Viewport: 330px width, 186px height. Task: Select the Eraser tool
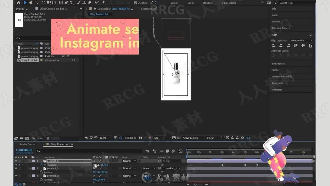click(89, 3)
